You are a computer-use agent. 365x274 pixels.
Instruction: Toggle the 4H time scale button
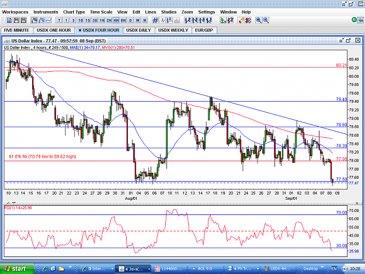(x=116, y=20)
